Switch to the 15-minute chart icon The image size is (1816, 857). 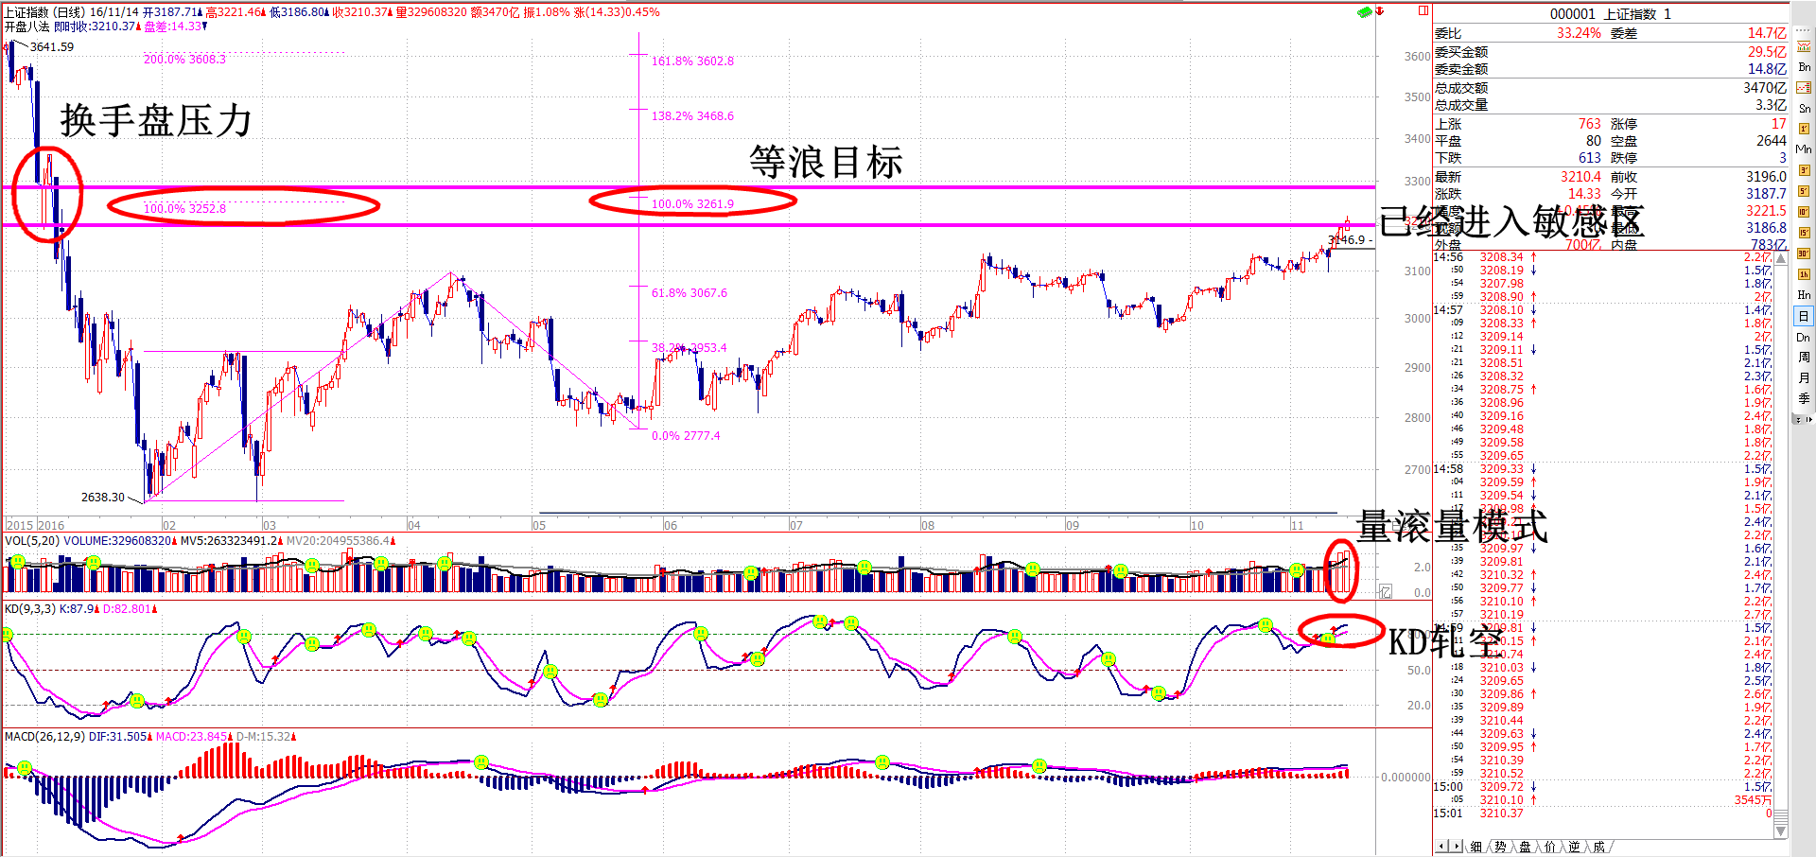pyautogui.click(x=1804, y=233)
